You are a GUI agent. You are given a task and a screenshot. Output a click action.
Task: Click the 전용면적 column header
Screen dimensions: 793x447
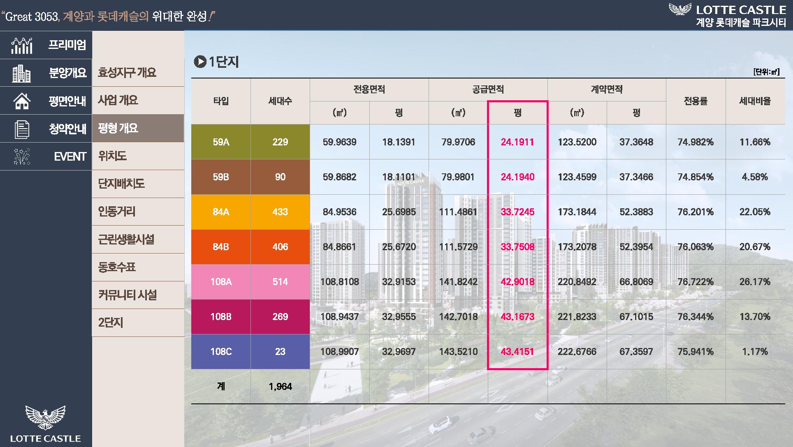(x=369, y=90)
